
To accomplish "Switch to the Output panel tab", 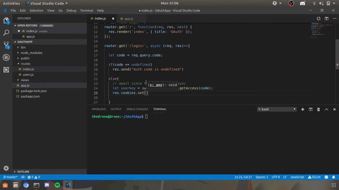I will point(116,109).
